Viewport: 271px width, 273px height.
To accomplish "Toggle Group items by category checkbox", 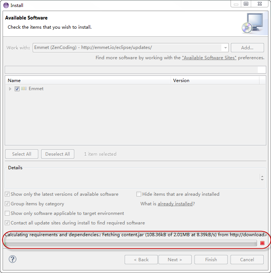I will (x=7, y=203).
